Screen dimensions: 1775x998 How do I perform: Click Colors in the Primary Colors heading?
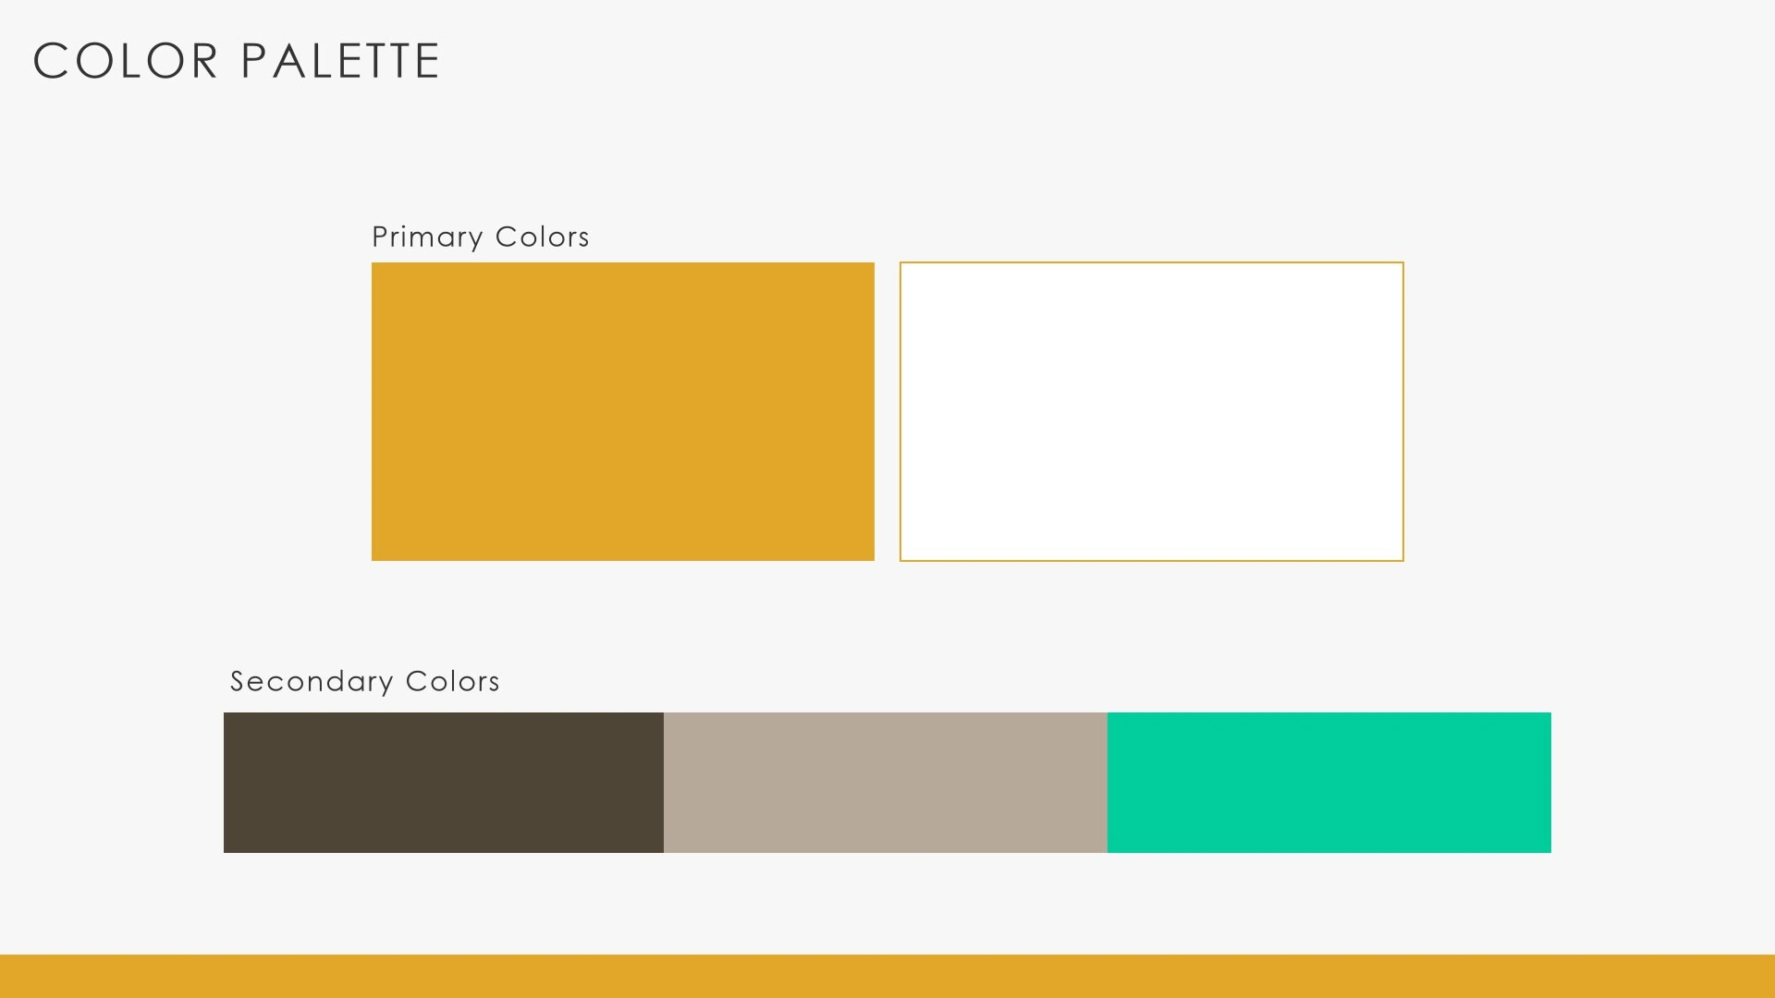click(x=542, y=237)
